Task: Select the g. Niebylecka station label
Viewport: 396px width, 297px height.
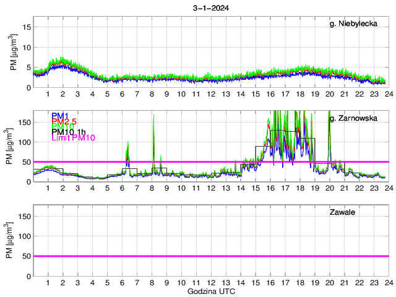Action: [x=353, y=24]
